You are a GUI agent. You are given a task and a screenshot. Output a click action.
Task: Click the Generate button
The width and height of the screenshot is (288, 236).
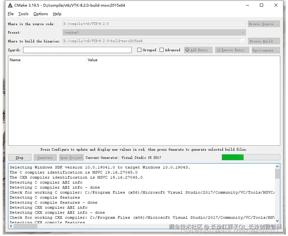click(45, 157)
